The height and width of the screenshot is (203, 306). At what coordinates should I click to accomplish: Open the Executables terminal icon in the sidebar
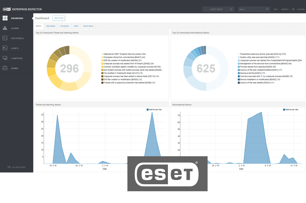[x=5, y=38]
